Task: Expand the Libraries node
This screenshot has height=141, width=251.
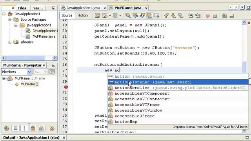Action: coord(10,42)
